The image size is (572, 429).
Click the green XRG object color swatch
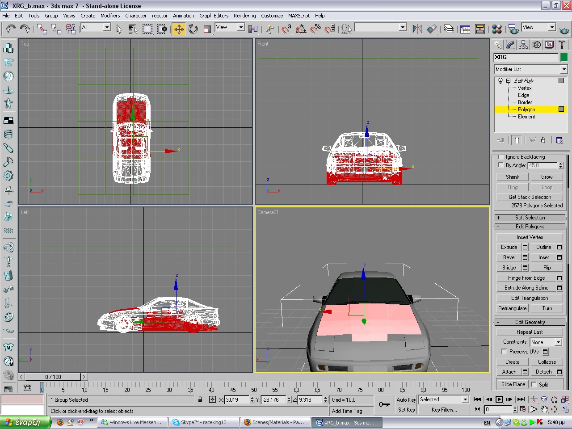click(564, 57)
